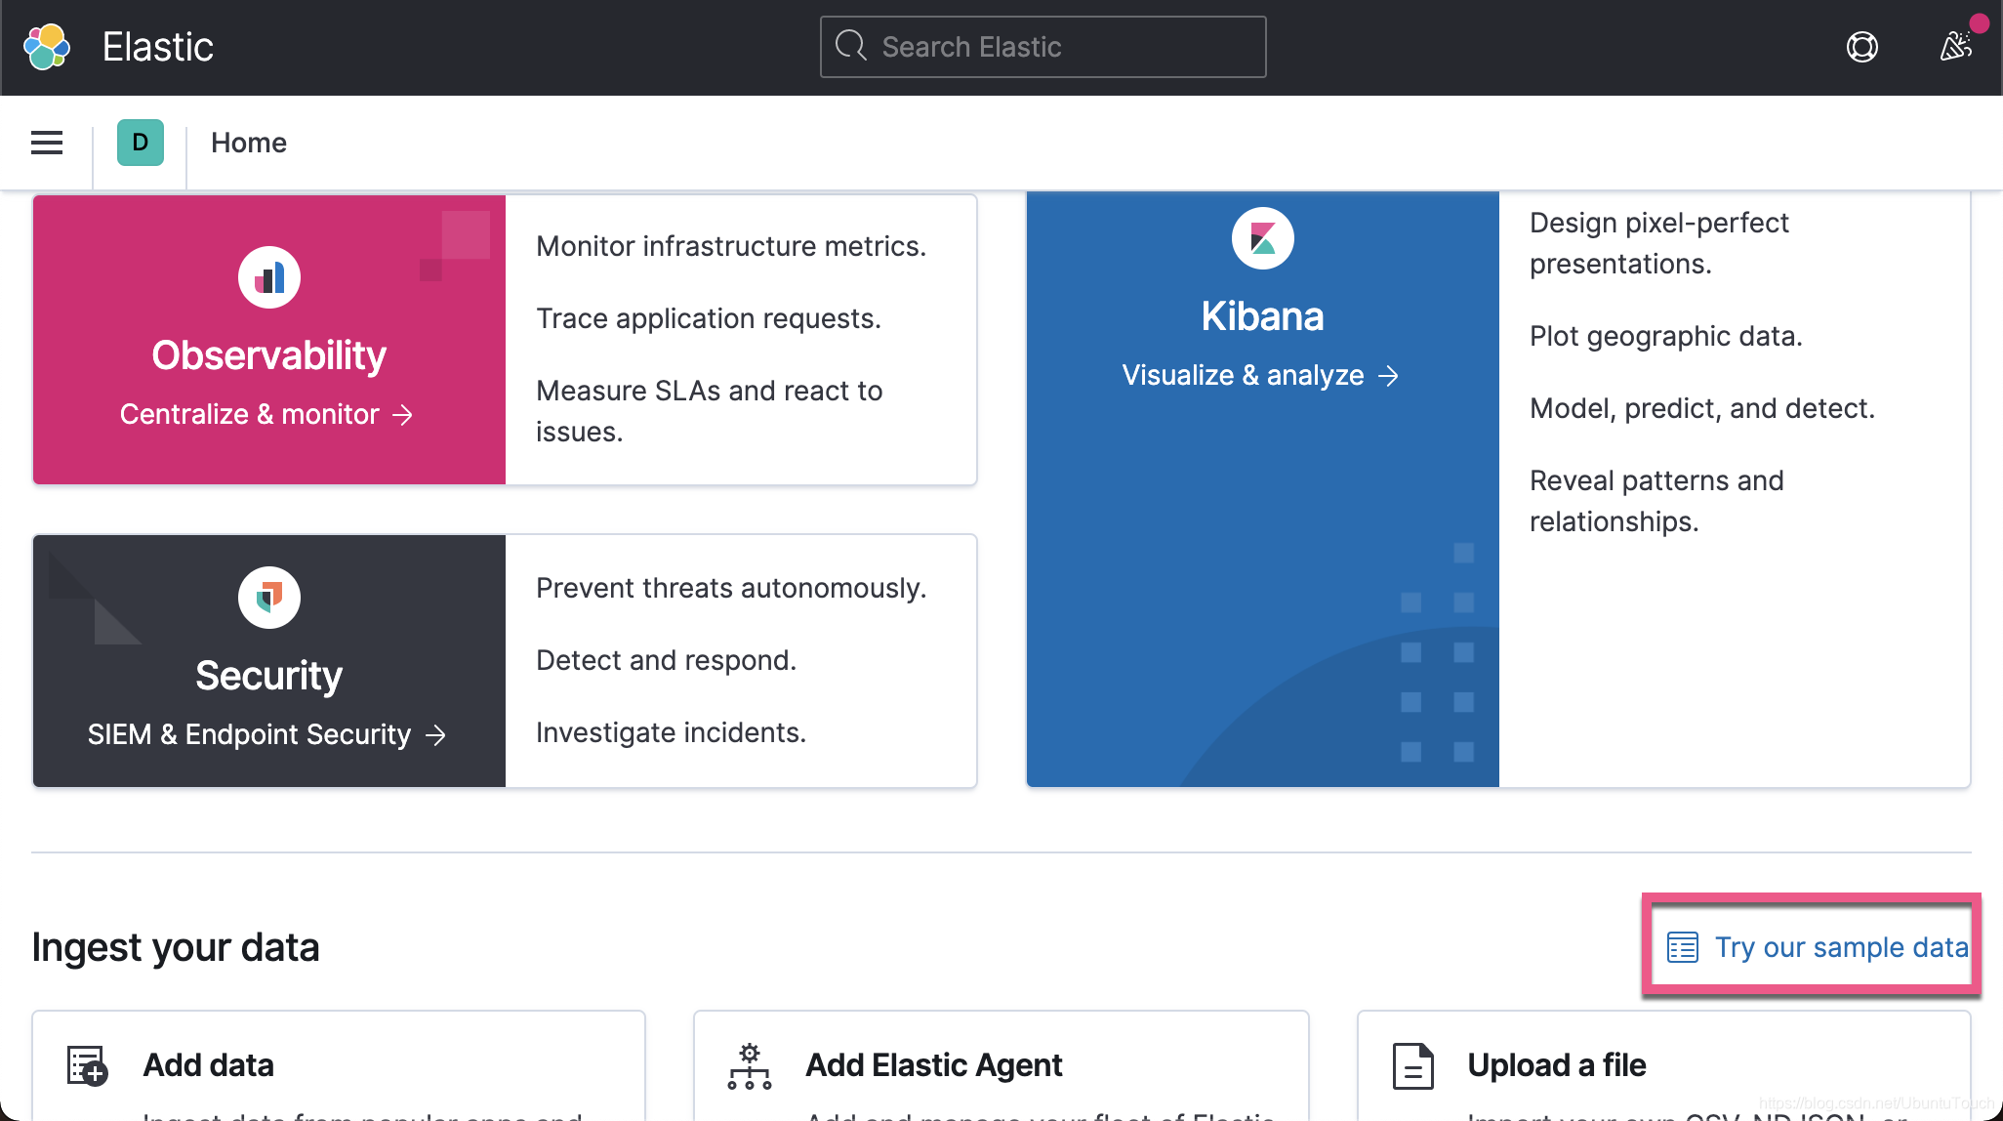
Task: Follow SIEM & Endpoint Security link
Action: click(x=266, y=734)
